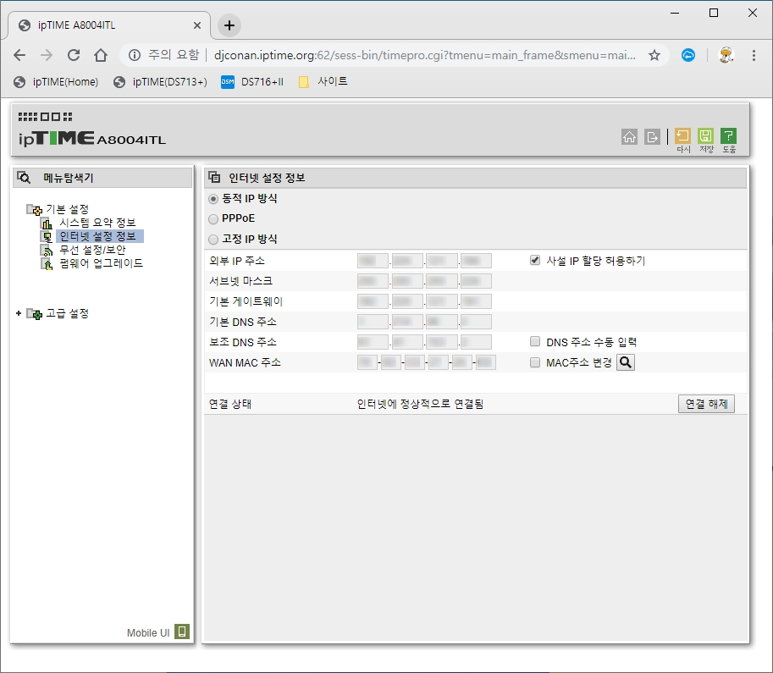Expand 고급 설정 with the plus sign
773x673 pixels.
(x=19, y=313)
